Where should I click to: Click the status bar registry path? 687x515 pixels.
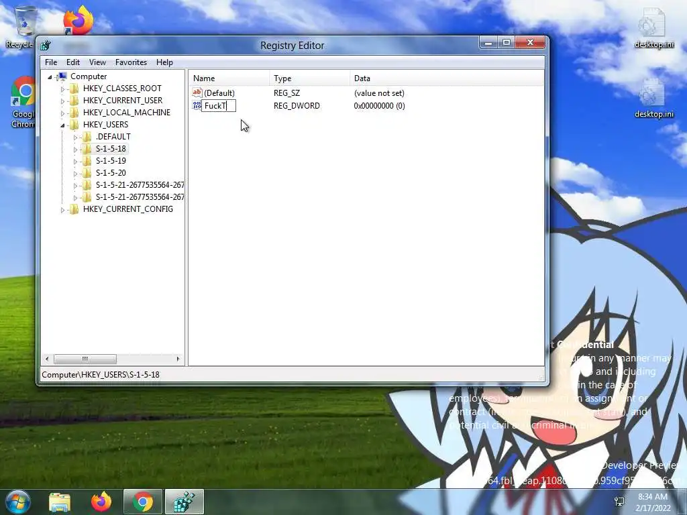coord(101,375)
